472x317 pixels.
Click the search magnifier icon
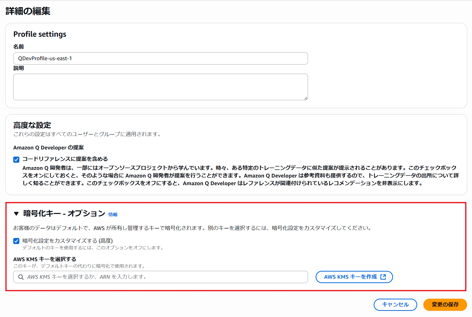21,277
